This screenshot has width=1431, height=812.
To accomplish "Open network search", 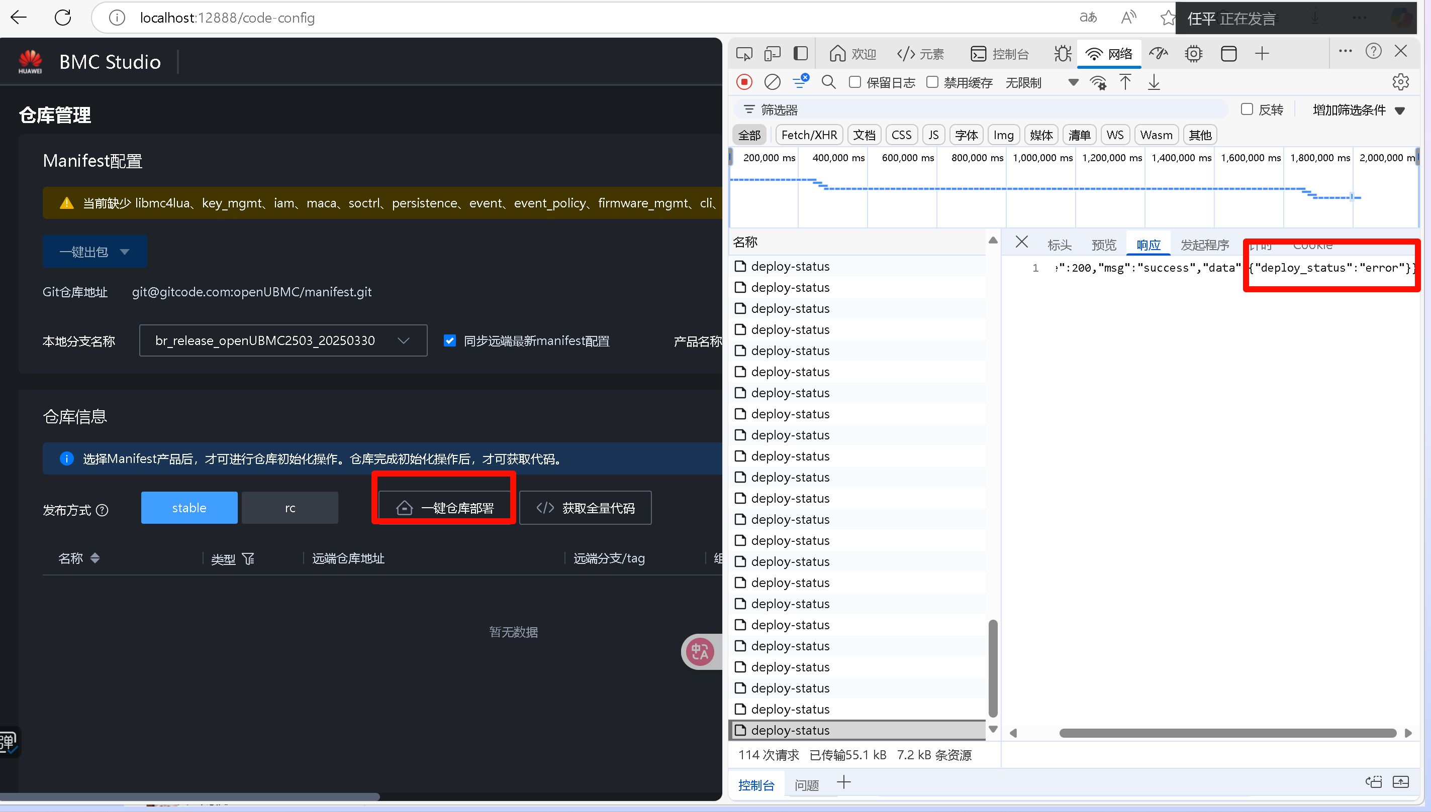I will pyautogui.click(x=828, y=81).
